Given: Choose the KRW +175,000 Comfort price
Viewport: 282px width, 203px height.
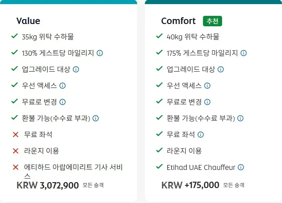Looking at the screenshot, I should click(190, 185).
